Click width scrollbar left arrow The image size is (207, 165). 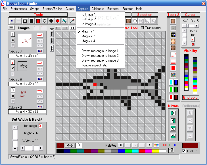[23, 148]
